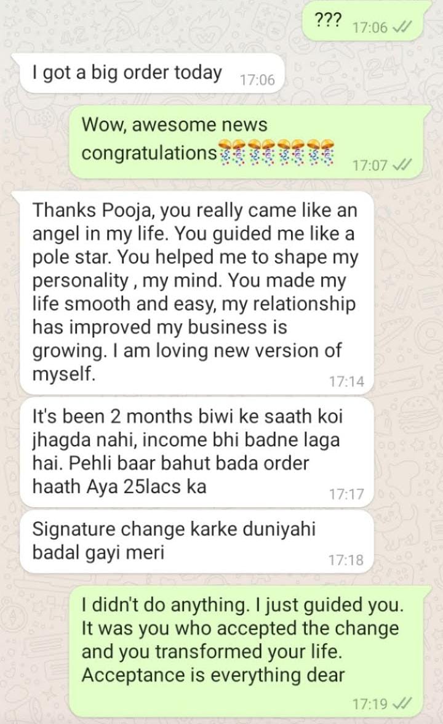Click the 17:18 timestamp under "Signature change" message
Image resolution: width=443 pixels, height=724 pixels.
tap(346, 560)
